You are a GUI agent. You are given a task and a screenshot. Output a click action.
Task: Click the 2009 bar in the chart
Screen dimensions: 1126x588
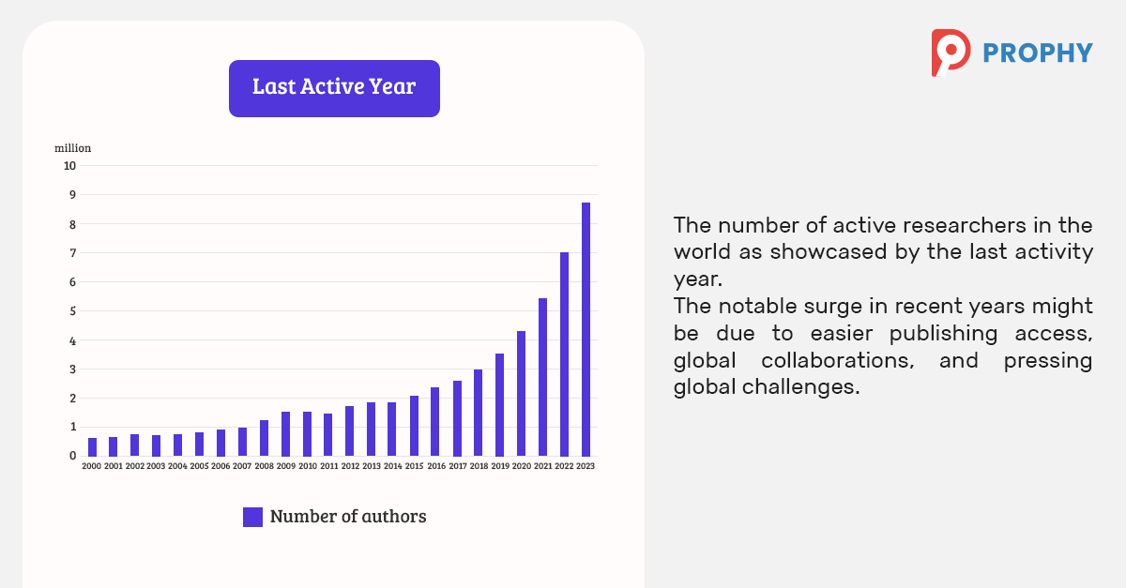click(285, 434)
